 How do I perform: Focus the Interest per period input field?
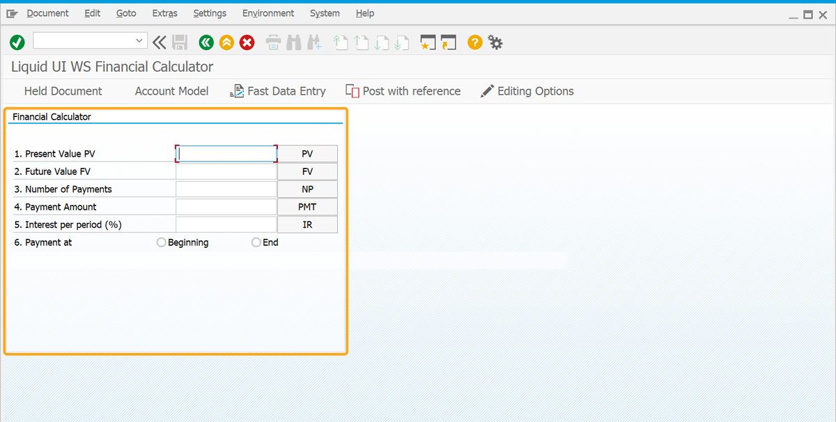[226, 224]
